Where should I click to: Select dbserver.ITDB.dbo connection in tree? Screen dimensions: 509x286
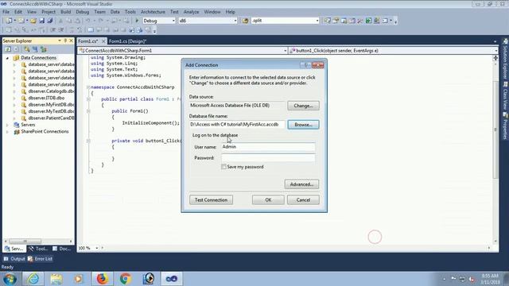tap(46, 98)
